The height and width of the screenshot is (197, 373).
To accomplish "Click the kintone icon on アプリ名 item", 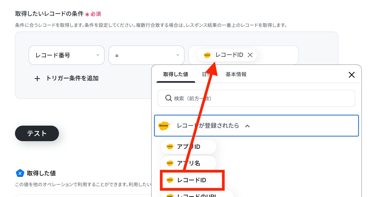I will 170,163.
